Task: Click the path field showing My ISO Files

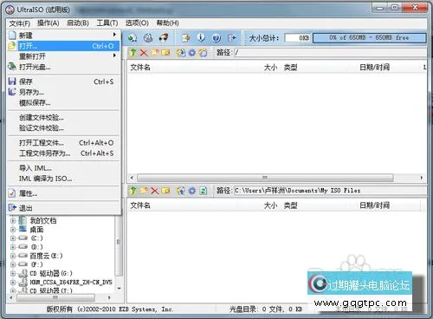Action: pos(330,191)
